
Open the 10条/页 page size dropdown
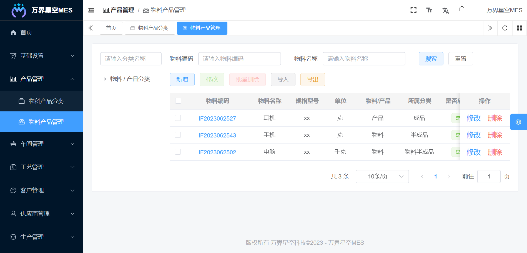pos(382,177)
